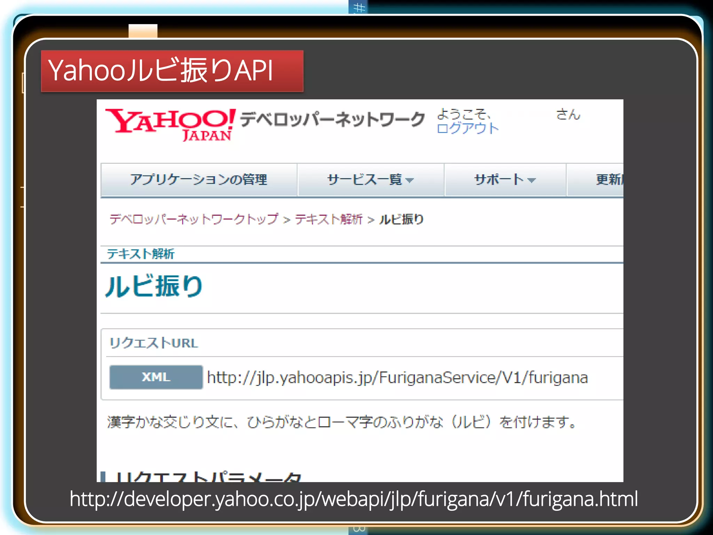The width and height of the screenshot is (713, 535).
Task: Open the partially visible 更新 tab
Action: coord(595,180)
